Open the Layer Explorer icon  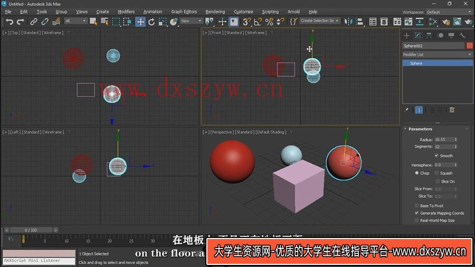click(x=384, y=22)
